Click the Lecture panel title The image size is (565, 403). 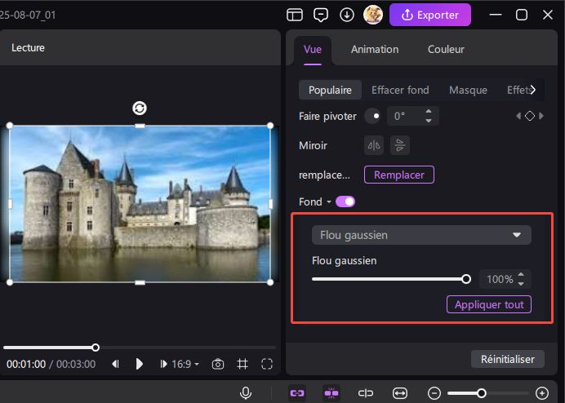28,47
